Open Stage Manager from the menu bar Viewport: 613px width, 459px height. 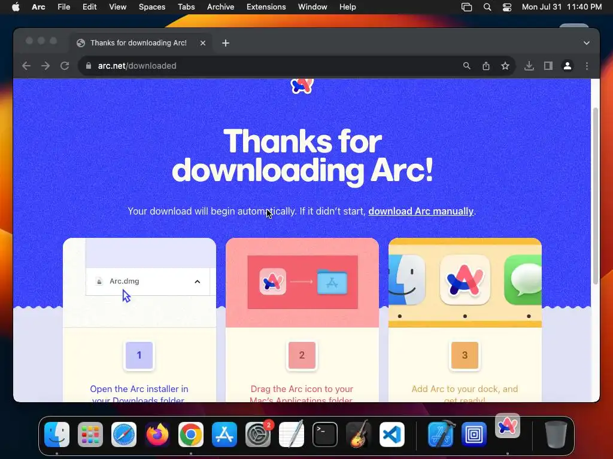pos(466,7)
